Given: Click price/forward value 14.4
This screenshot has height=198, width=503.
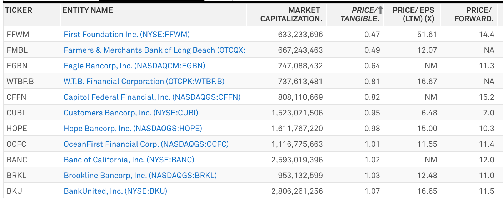Looking at the screenshot, I should pos(487,35).
